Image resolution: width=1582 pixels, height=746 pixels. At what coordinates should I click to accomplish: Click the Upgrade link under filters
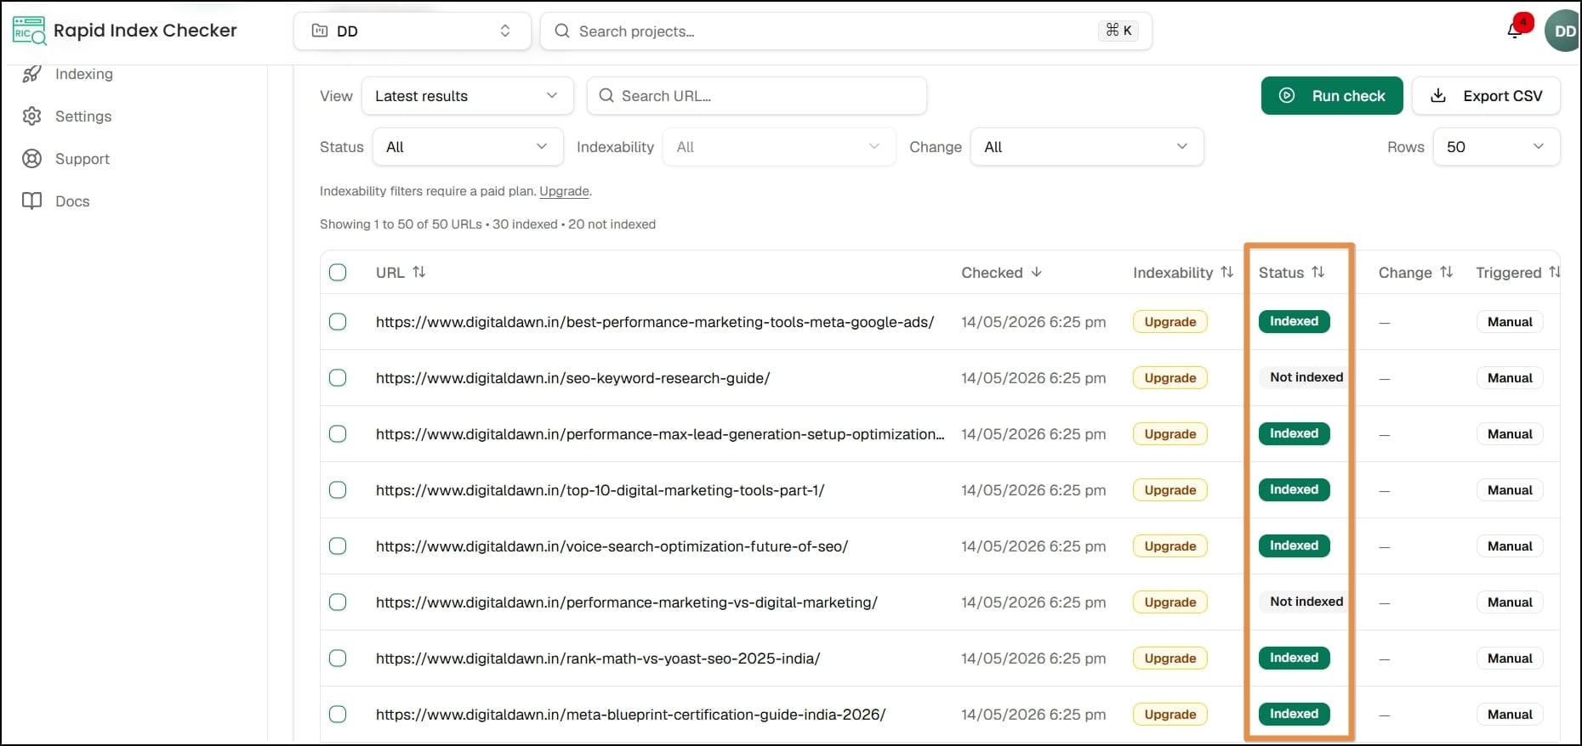(x=564, y=191)
